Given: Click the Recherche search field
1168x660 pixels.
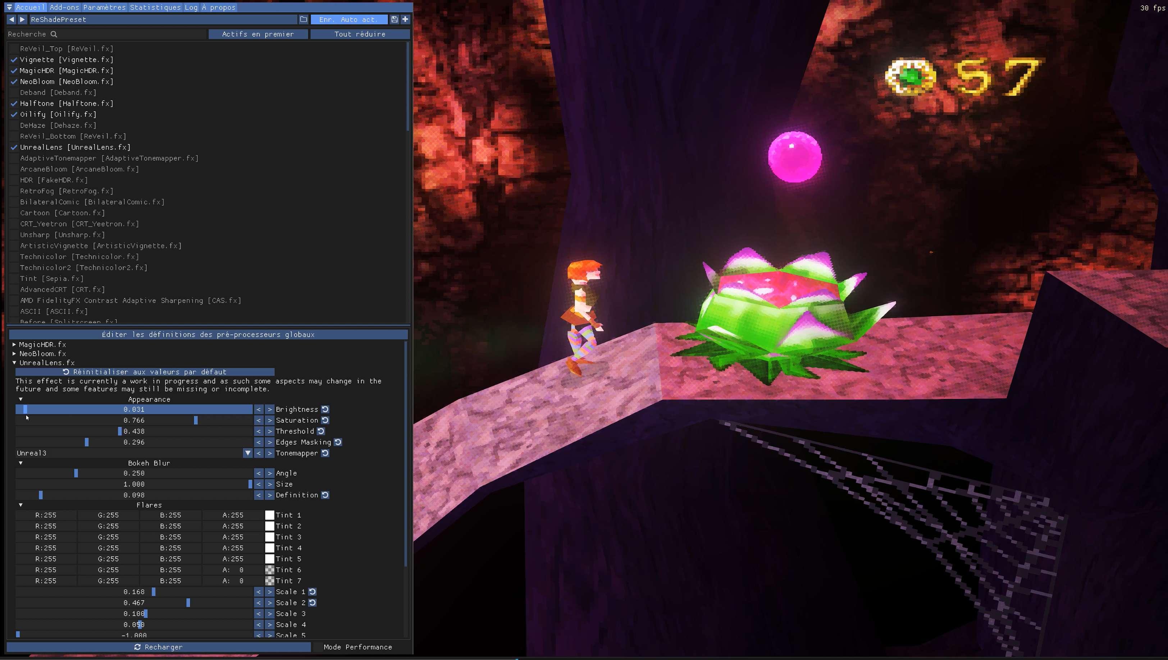Looking at the screenshot, I should point(106,34).
